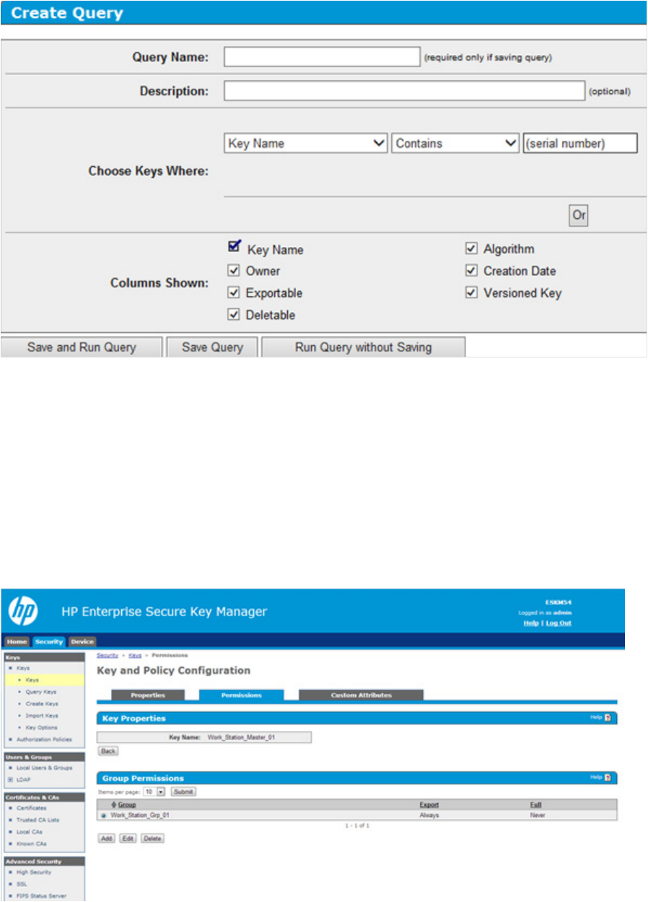This screenshot has width=648, height=902.
Task: Click the Or condition button
Action: click(x=579, y=215)
